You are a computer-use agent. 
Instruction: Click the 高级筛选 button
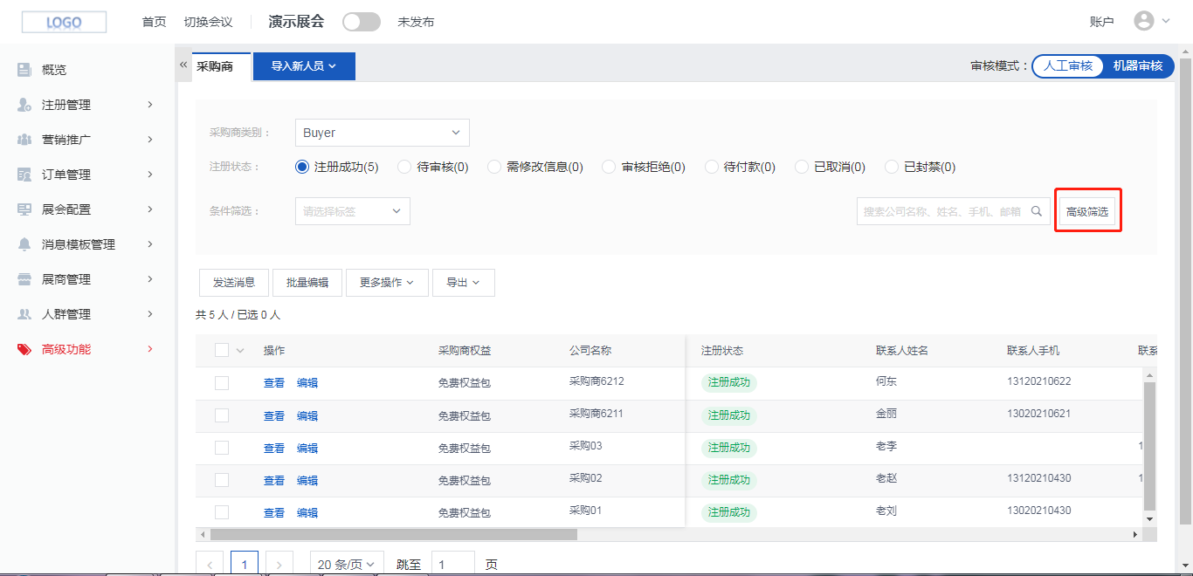point(1087,211)
